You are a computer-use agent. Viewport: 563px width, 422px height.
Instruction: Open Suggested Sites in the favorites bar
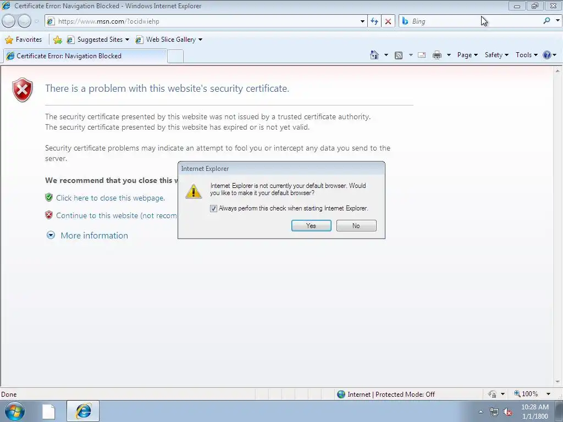[x=98, y=40]
